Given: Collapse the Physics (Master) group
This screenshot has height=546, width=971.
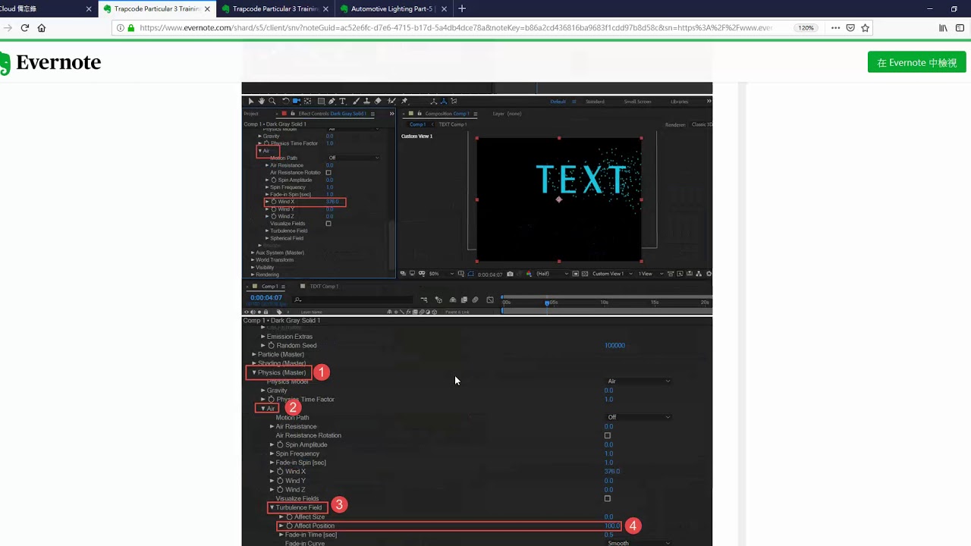Looking at the screenshot, I should (254, 372).
